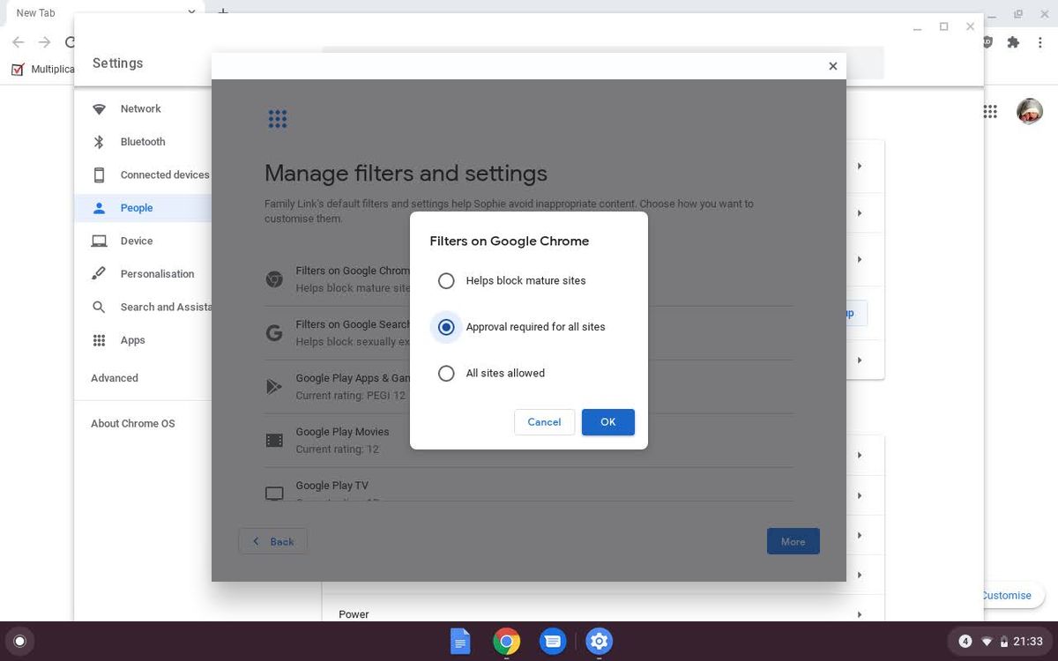Click the Search and Assistant magnifier icon
Viewport: 1058px width, 661px height.
[x=99, y=307]
